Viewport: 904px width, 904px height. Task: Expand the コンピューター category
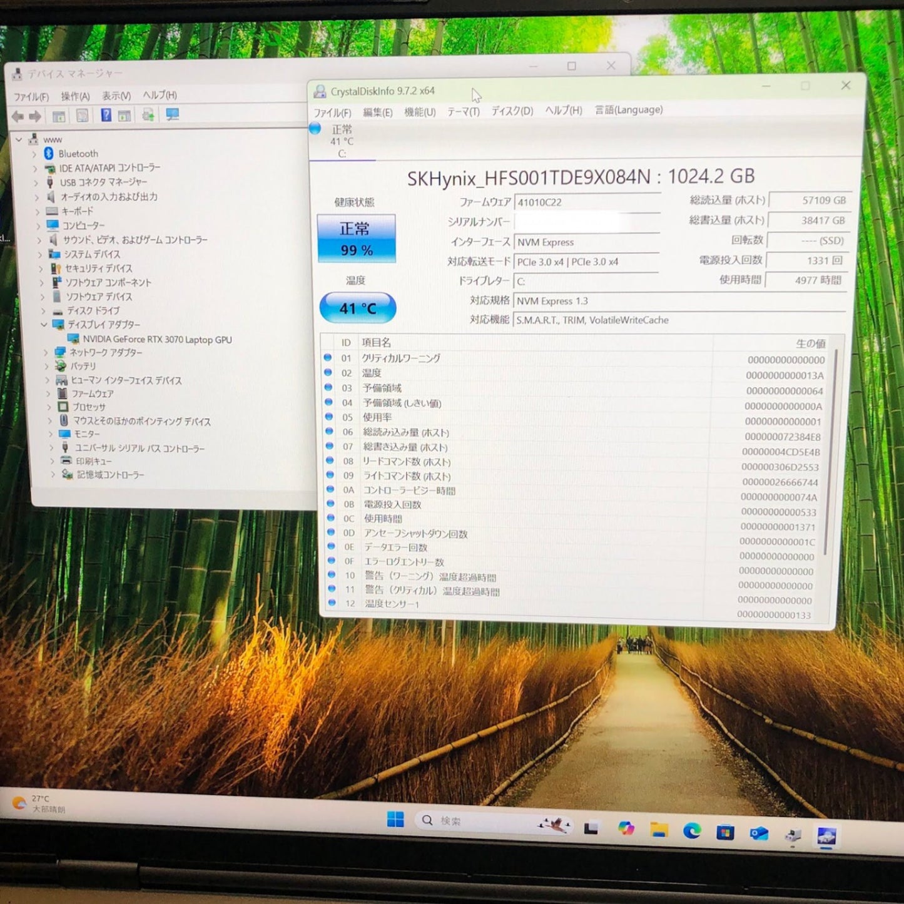point(38,225)
